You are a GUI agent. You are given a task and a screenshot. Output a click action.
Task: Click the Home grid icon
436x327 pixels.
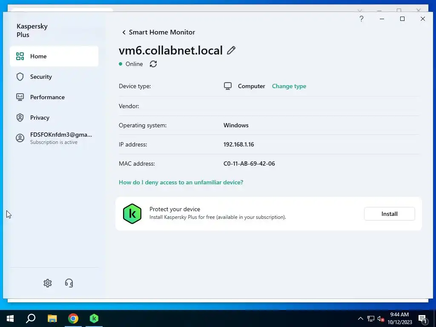(x=20, y=56)
